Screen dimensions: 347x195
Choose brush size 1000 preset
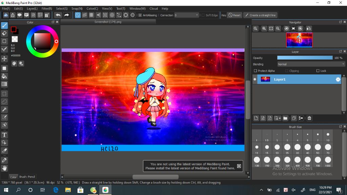[328, 161]
